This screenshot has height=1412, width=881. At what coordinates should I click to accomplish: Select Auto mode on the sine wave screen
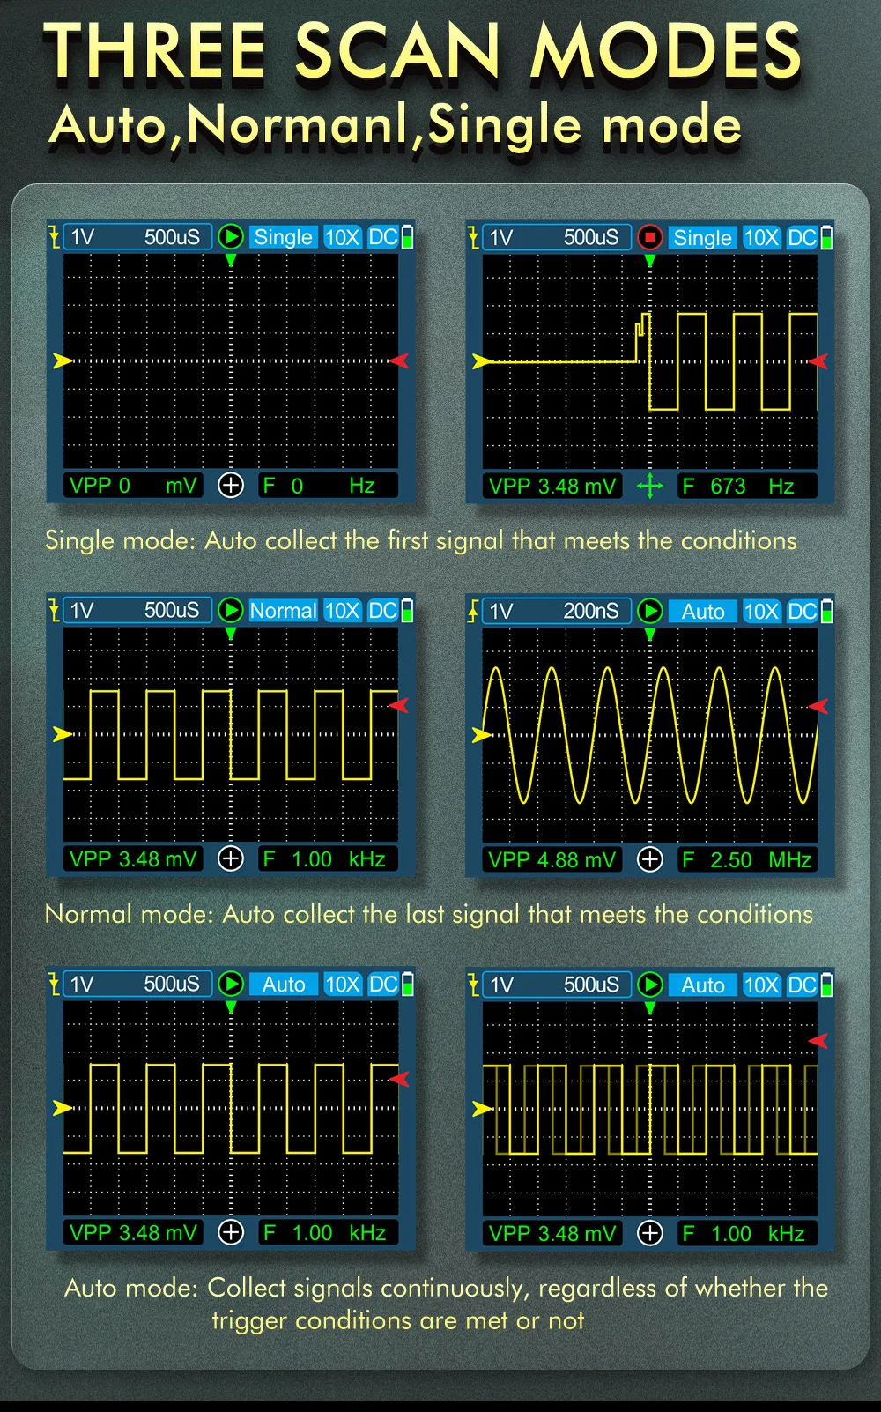pos(702,611)
